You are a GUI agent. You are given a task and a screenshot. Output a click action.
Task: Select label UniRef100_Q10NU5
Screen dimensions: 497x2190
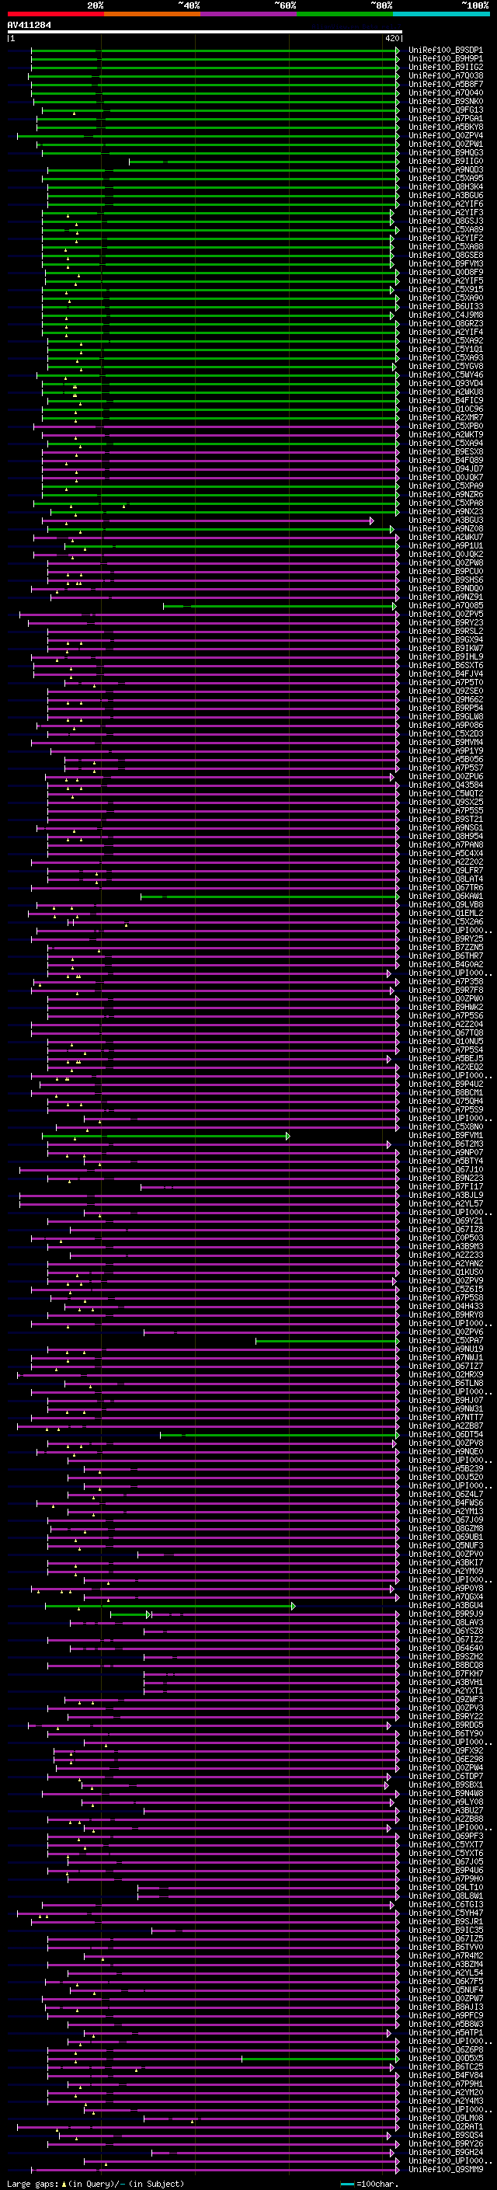pyautogui.click(x=445, y=1042)
